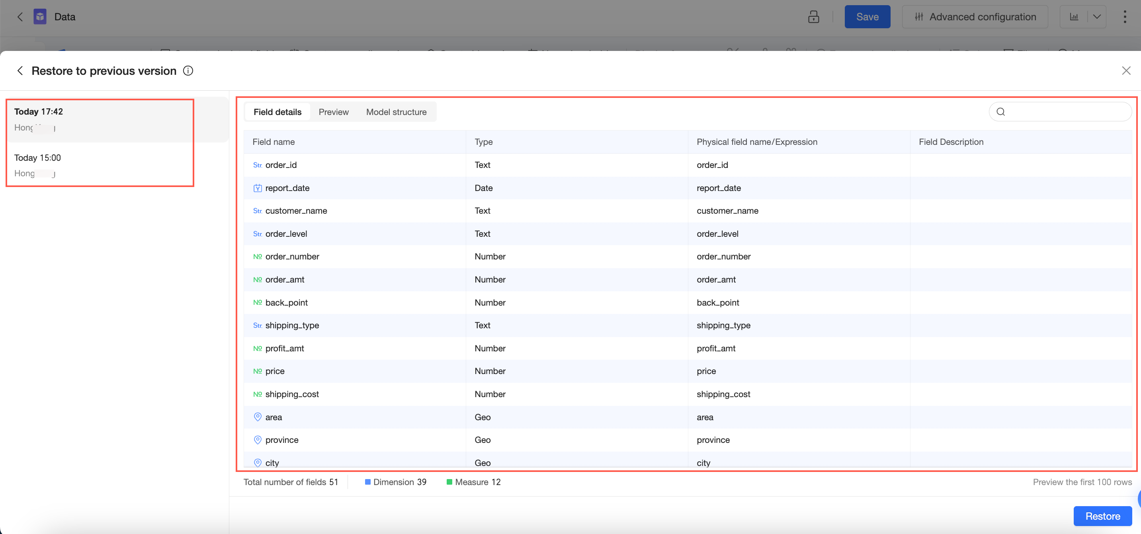Go back using top-left header arrow

20,17
